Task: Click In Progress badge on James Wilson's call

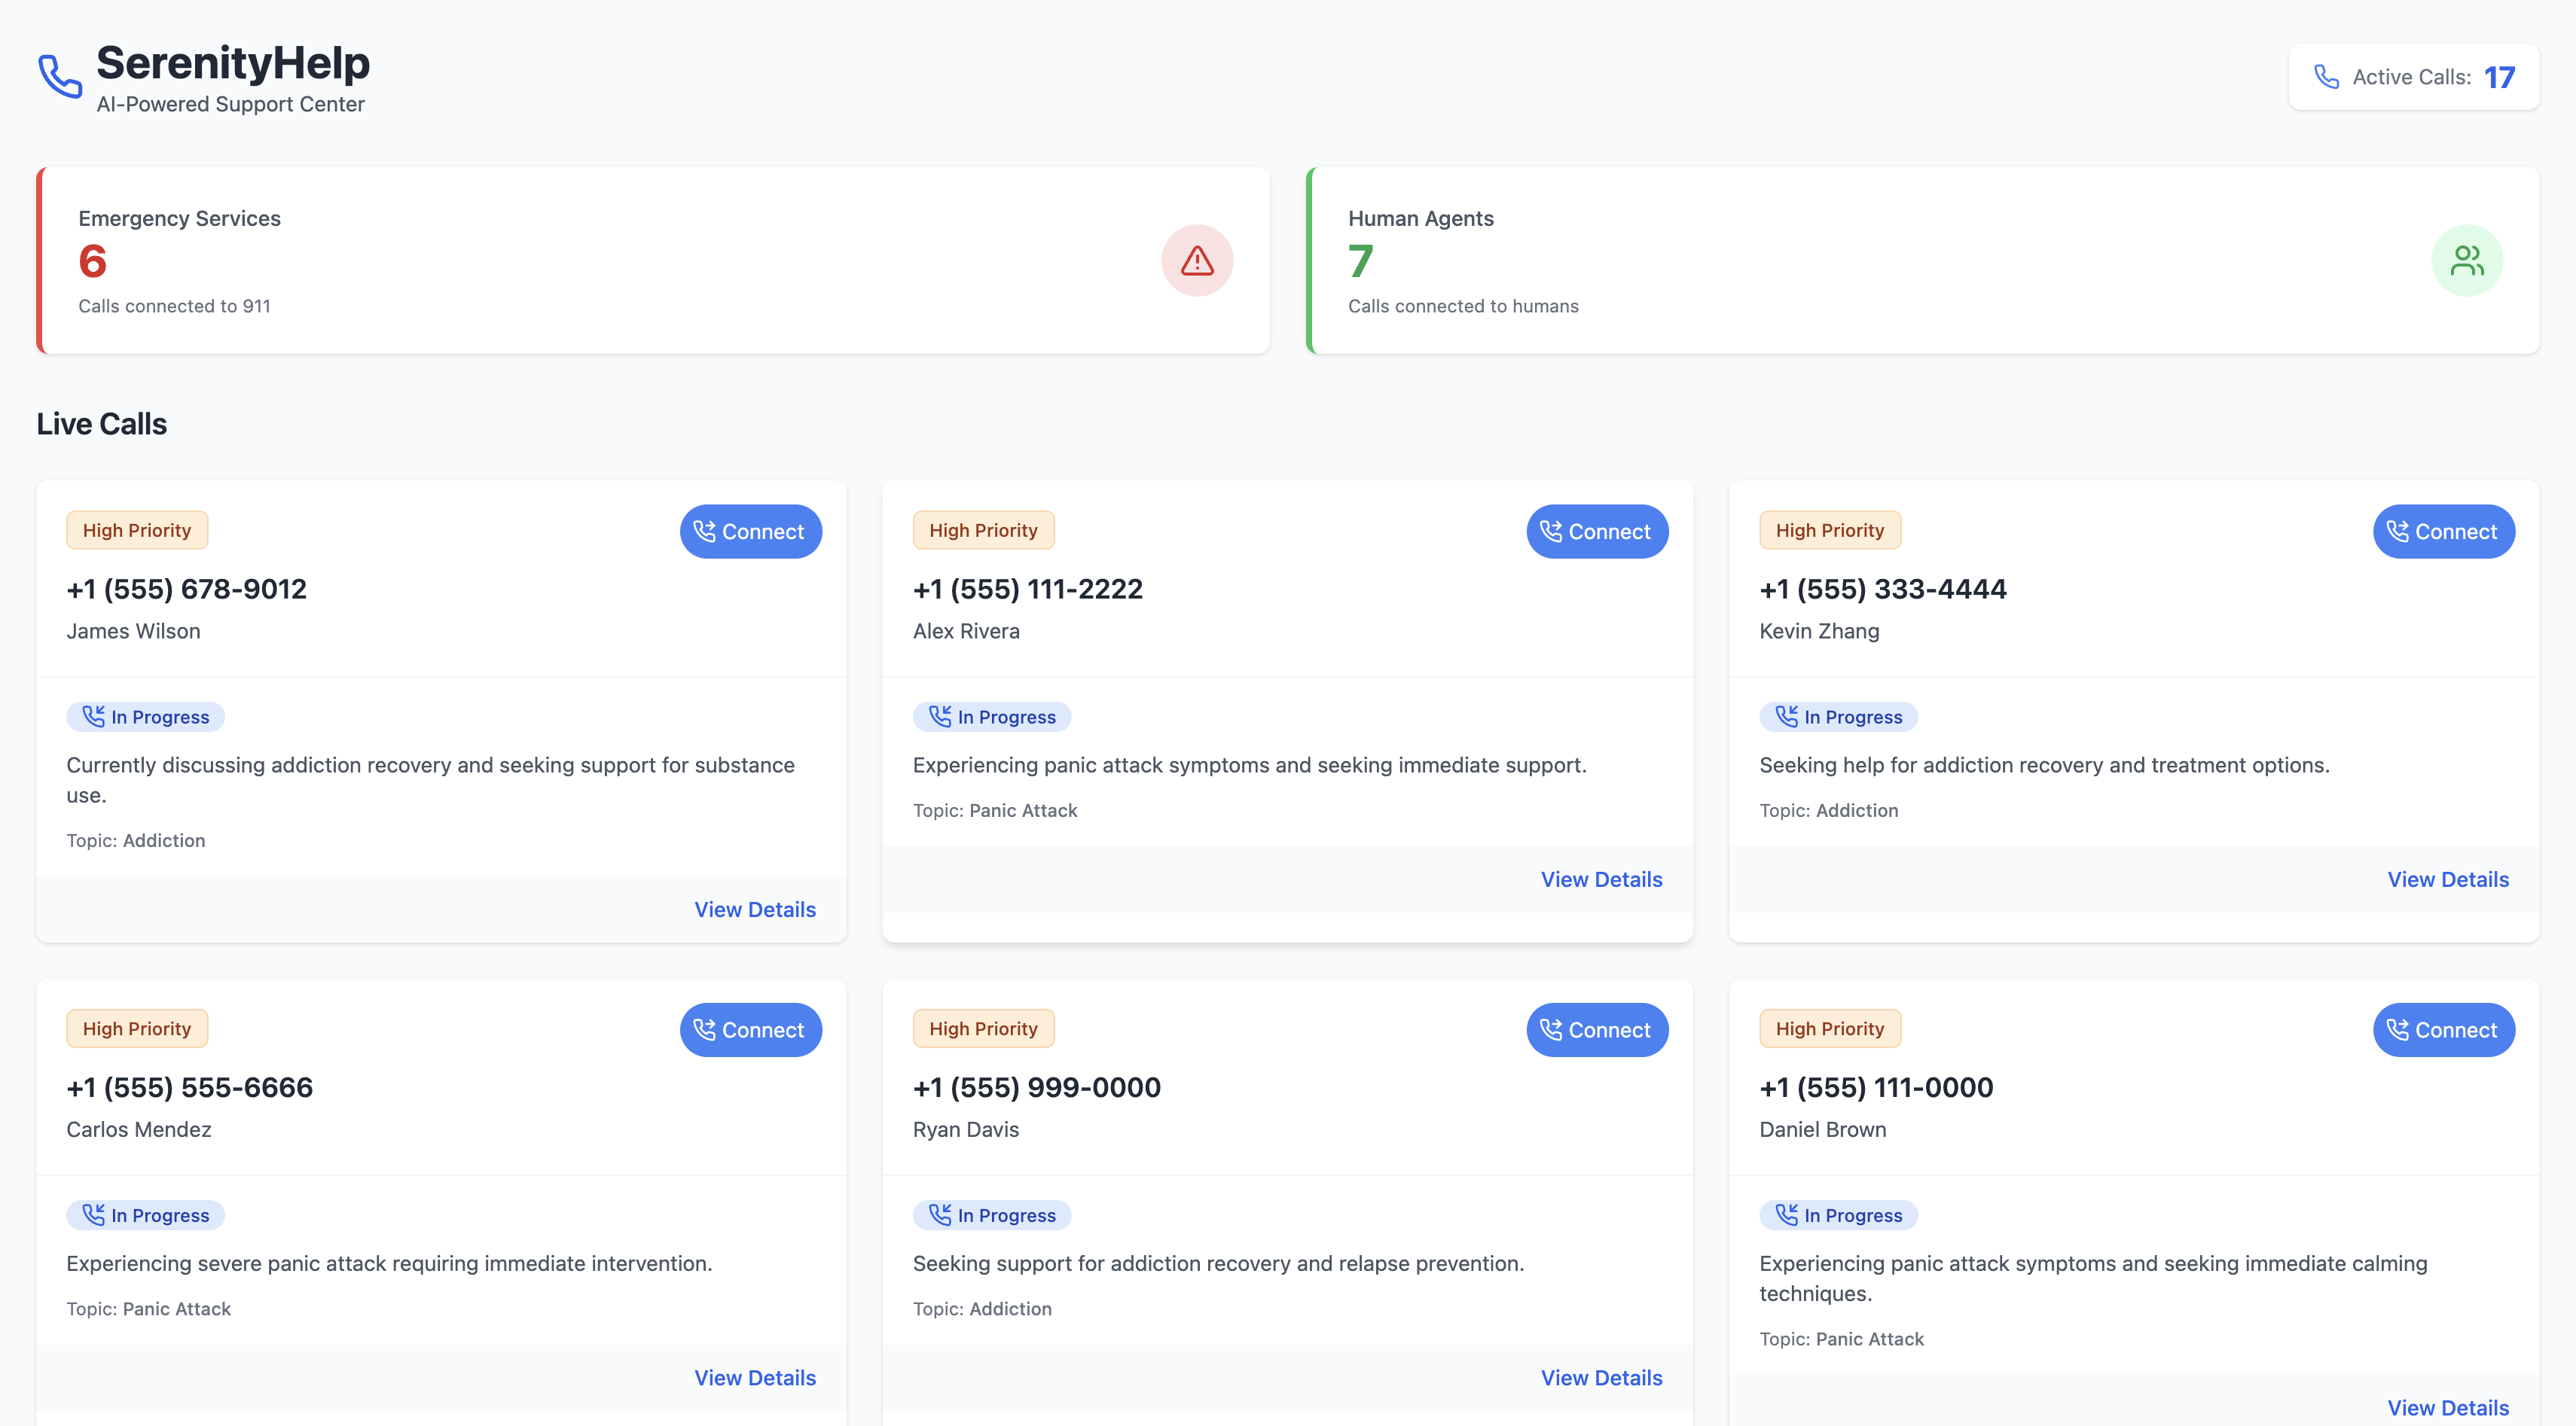Action: coord(146,717)
